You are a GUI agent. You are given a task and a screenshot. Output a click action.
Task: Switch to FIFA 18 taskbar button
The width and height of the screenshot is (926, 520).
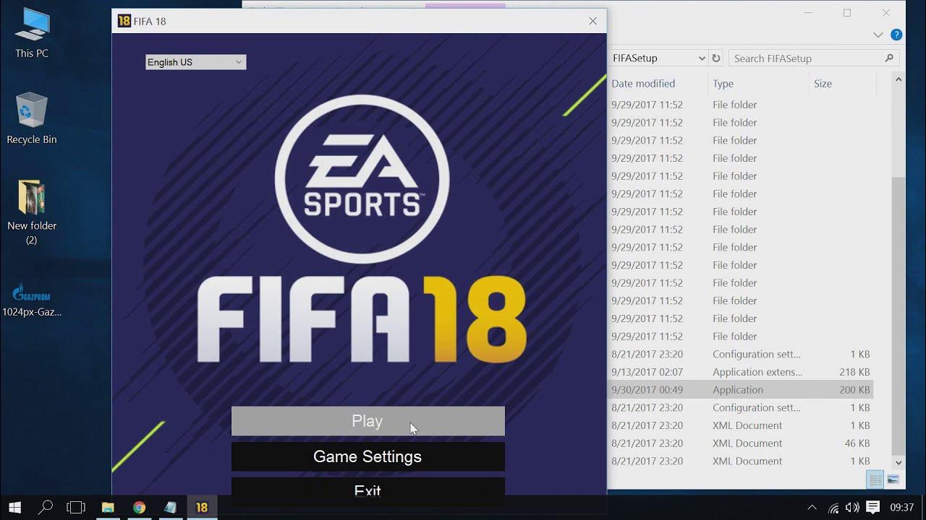(202, 507)
